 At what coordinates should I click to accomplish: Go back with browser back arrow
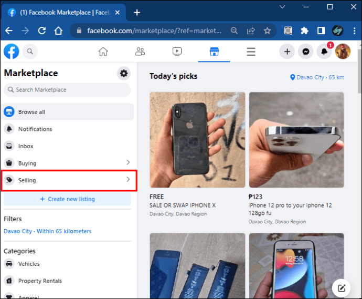[x=9, y=30]
